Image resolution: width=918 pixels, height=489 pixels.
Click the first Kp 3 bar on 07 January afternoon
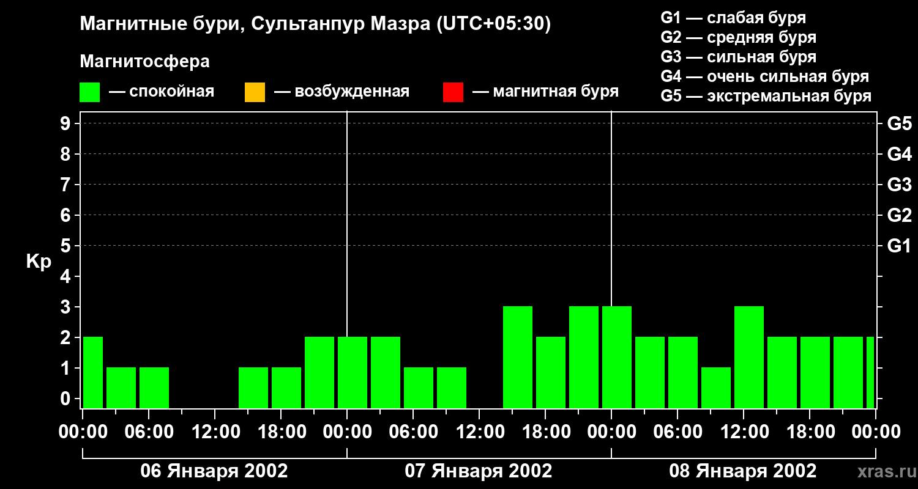pos(518,357)
